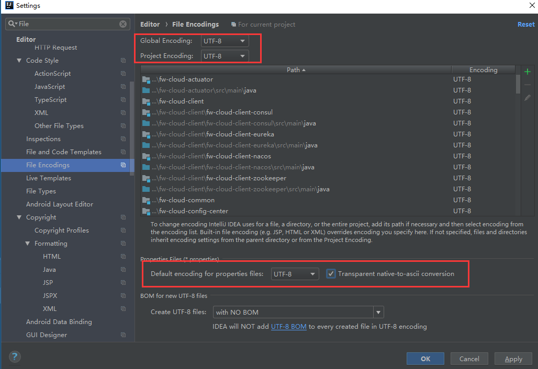Click the minus remove path icon
The image size is (538, 369).
tap(527, 85)
